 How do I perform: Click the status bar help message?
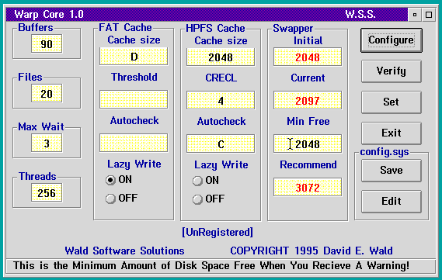tap(211, 265)
